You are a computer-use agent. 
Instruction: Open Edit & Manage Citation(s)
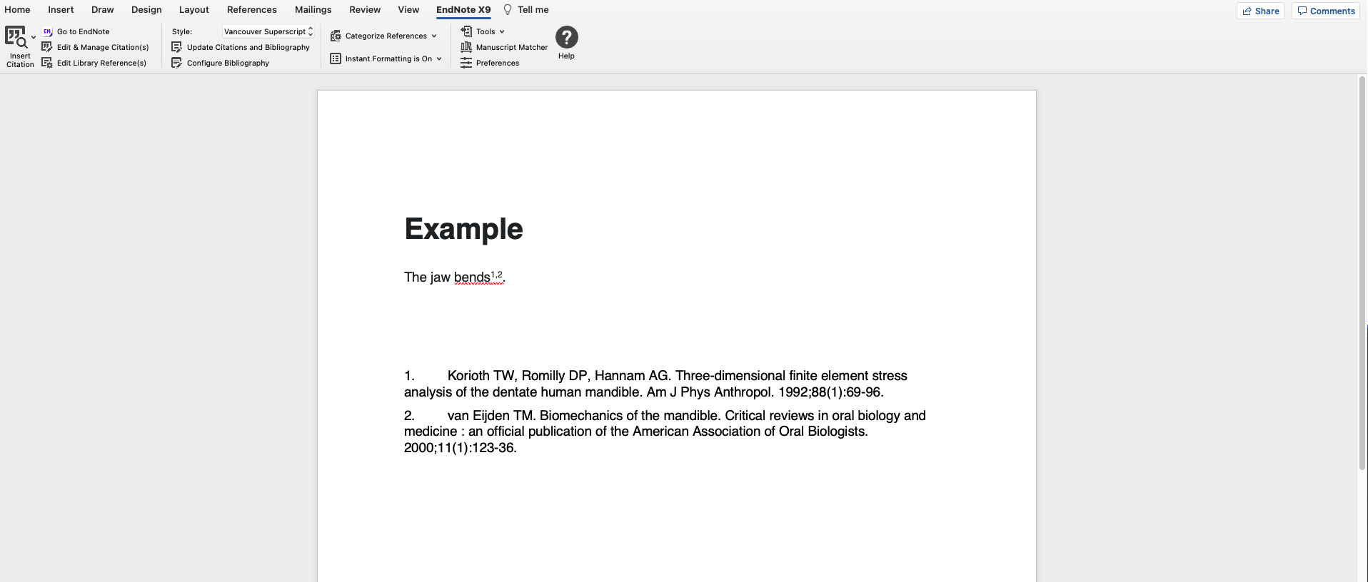[x=96, y=47]
